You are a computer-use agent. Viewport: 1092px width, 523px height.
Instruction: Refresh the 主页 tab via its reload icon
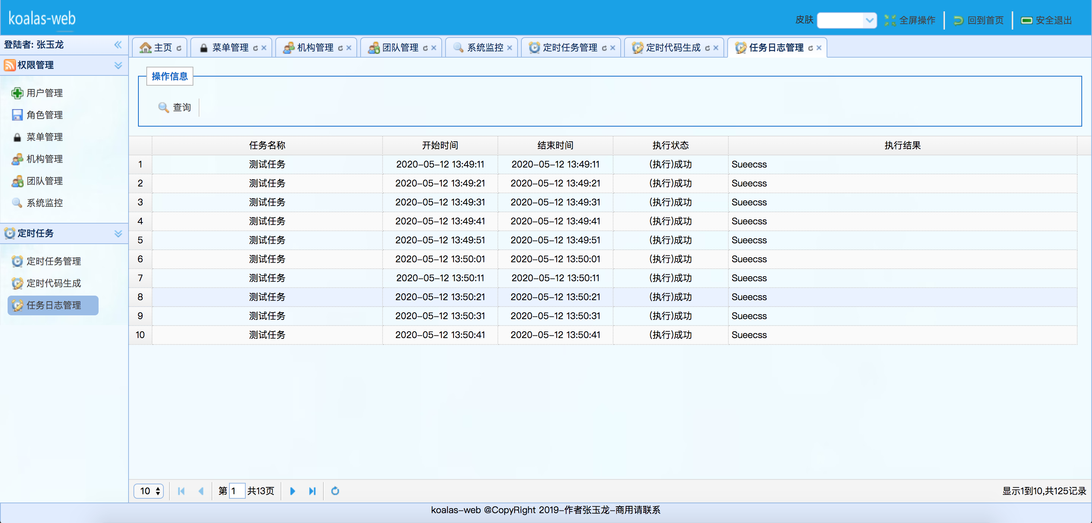(179, 48)
